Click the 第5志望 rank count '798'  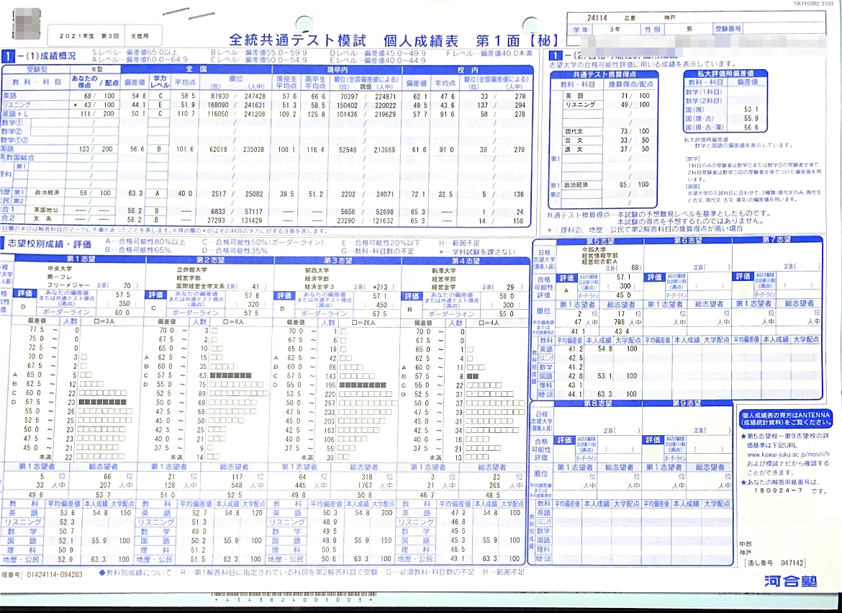click(619, 322)
